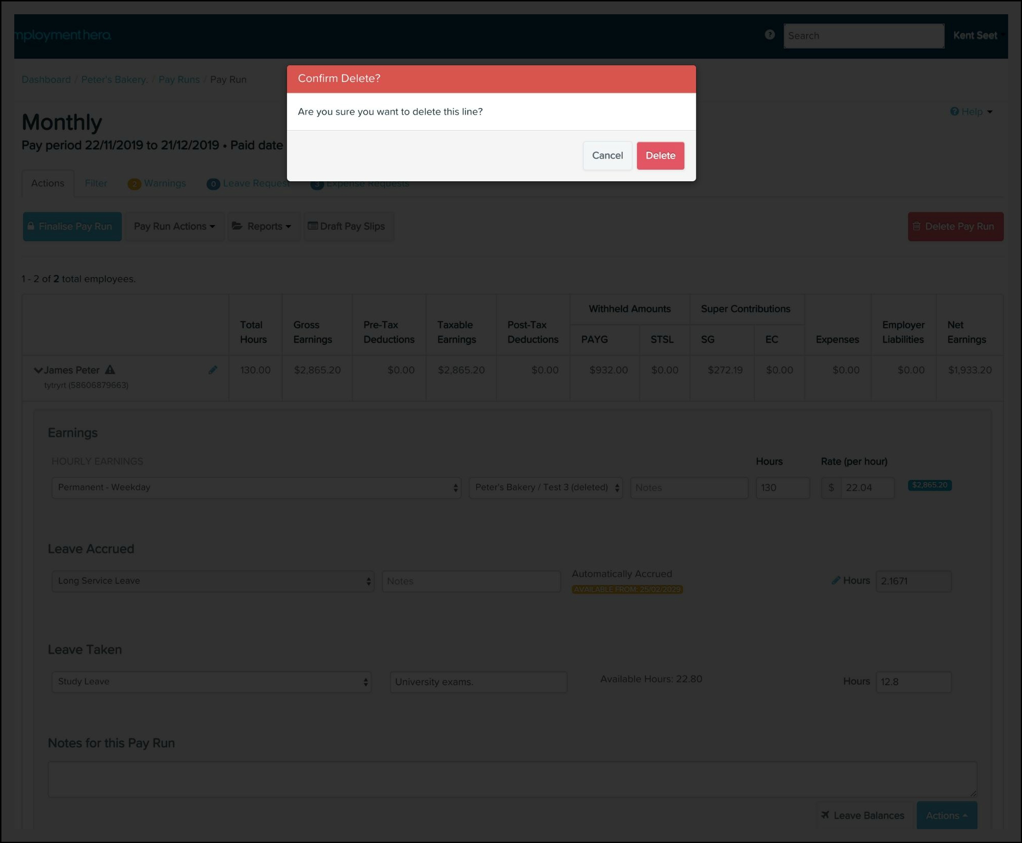The width and height of the screenshot is (1022, 843).
Task: Click the warning triangle icon next to James Peter
Action: (x=110, y=370)
